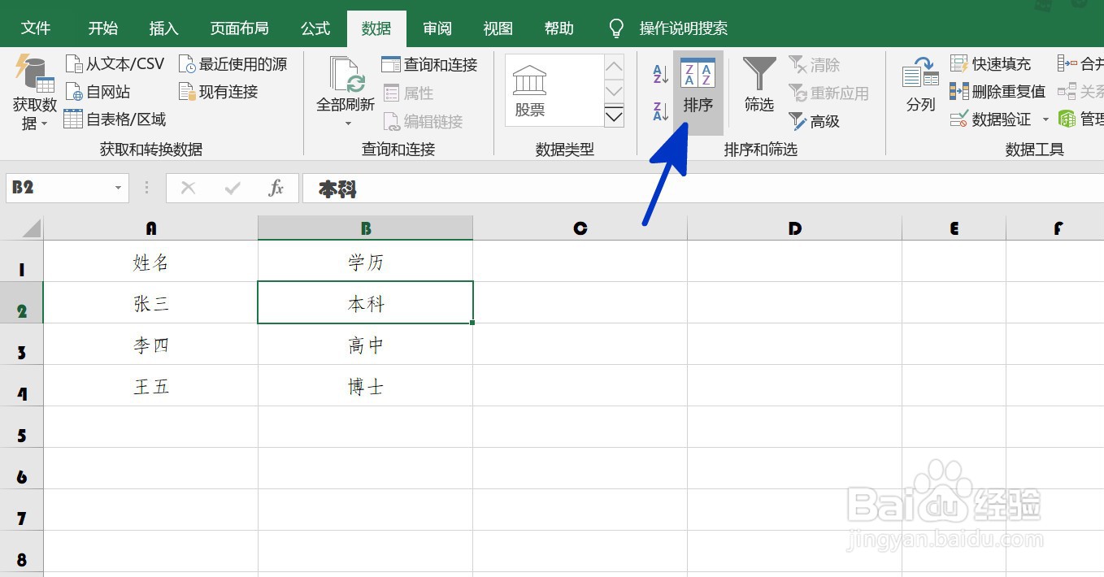Select cell B3 containing 高中
Viewport: 1104px width, 577px height.
pyautogui.click(x=365, y=345)
